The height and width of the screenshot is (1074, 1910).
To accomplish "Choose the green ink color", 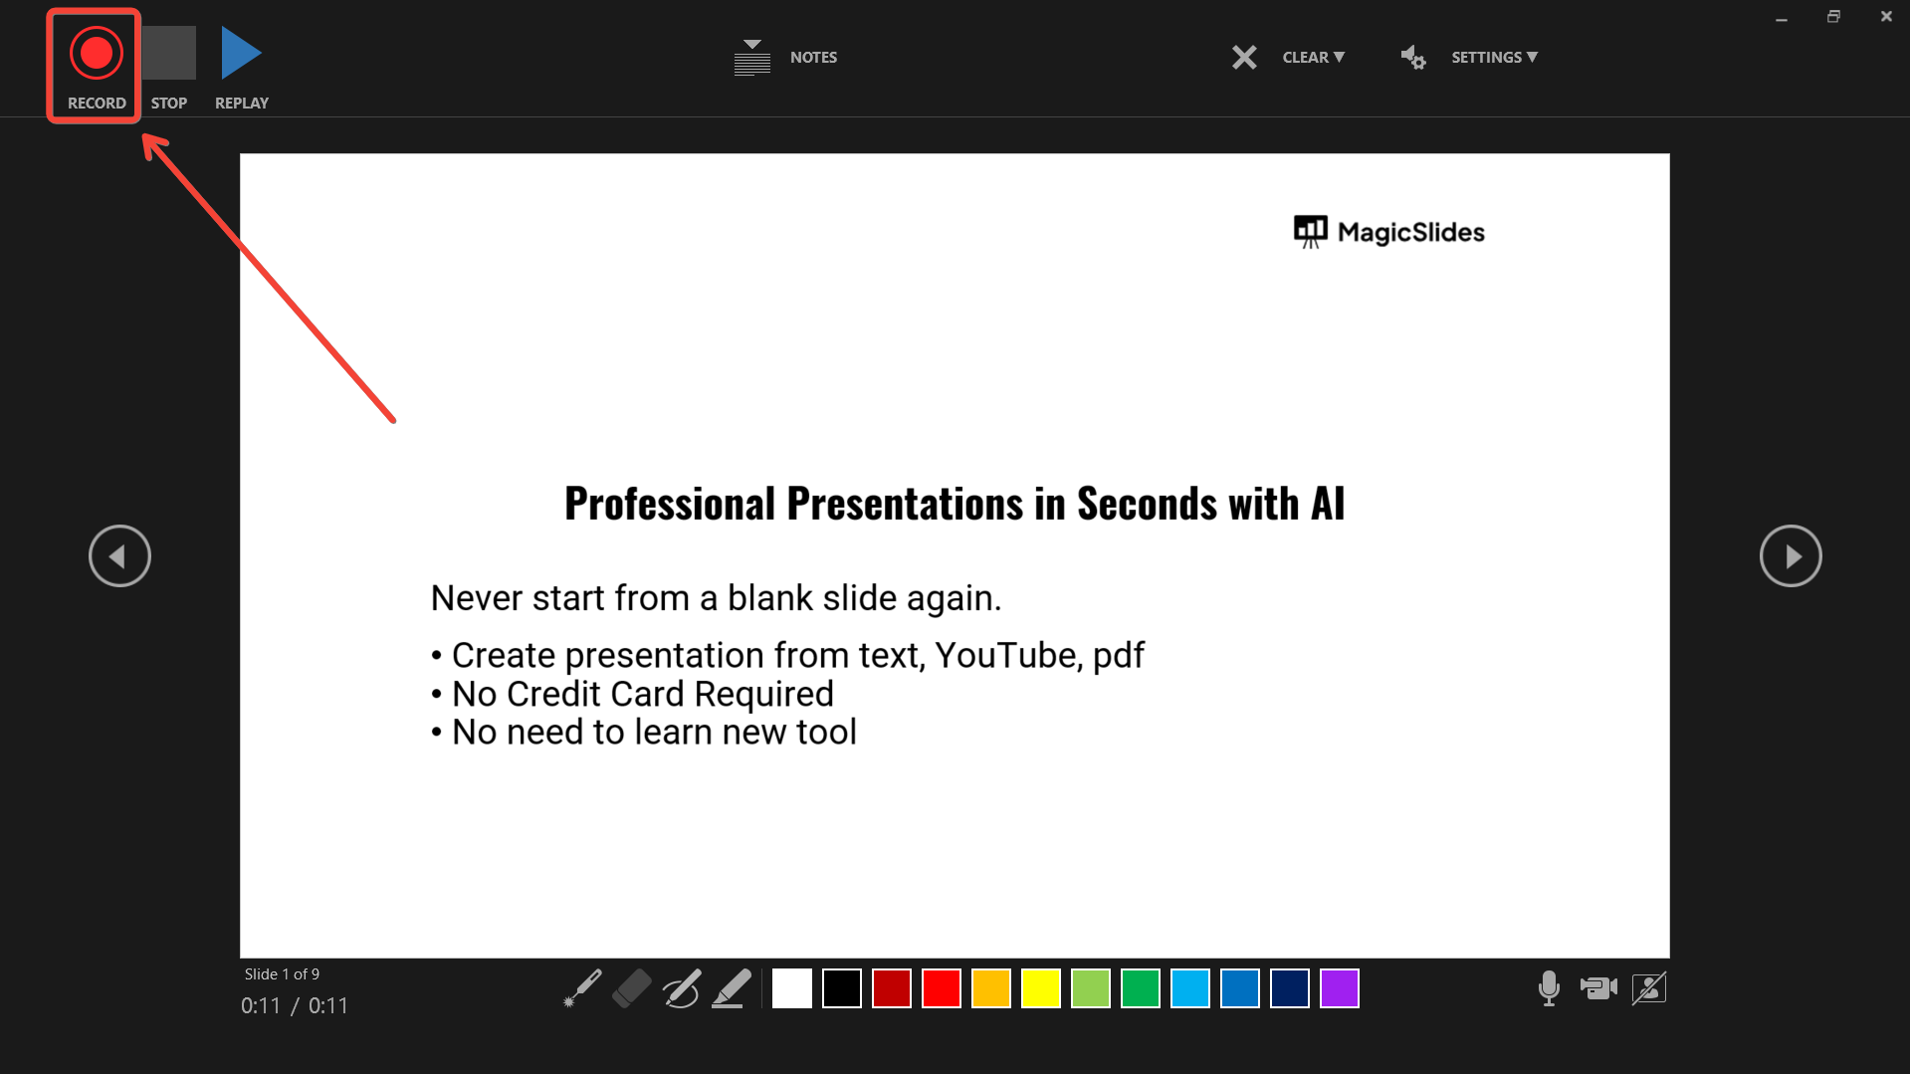I will coord(1141,989).
